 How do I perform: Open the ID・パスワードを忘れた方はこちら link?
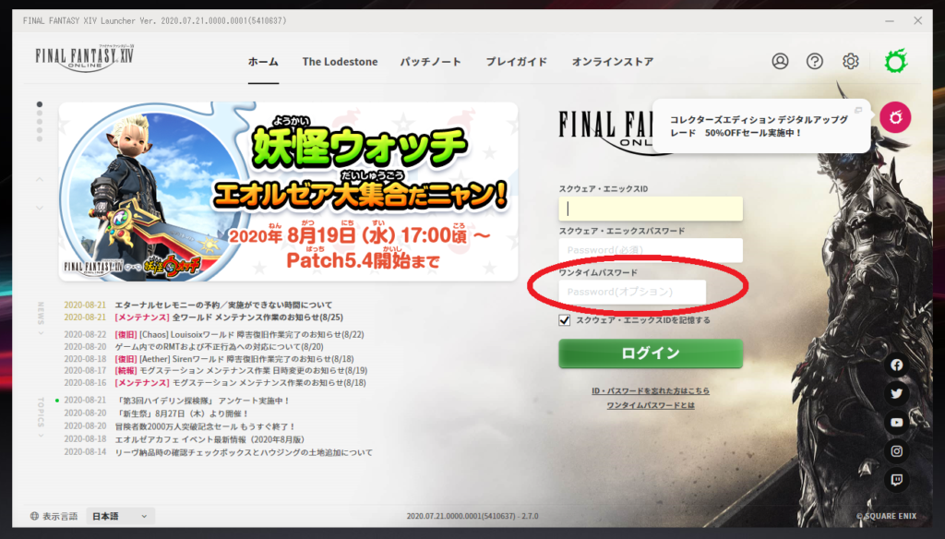click(651, 390)
